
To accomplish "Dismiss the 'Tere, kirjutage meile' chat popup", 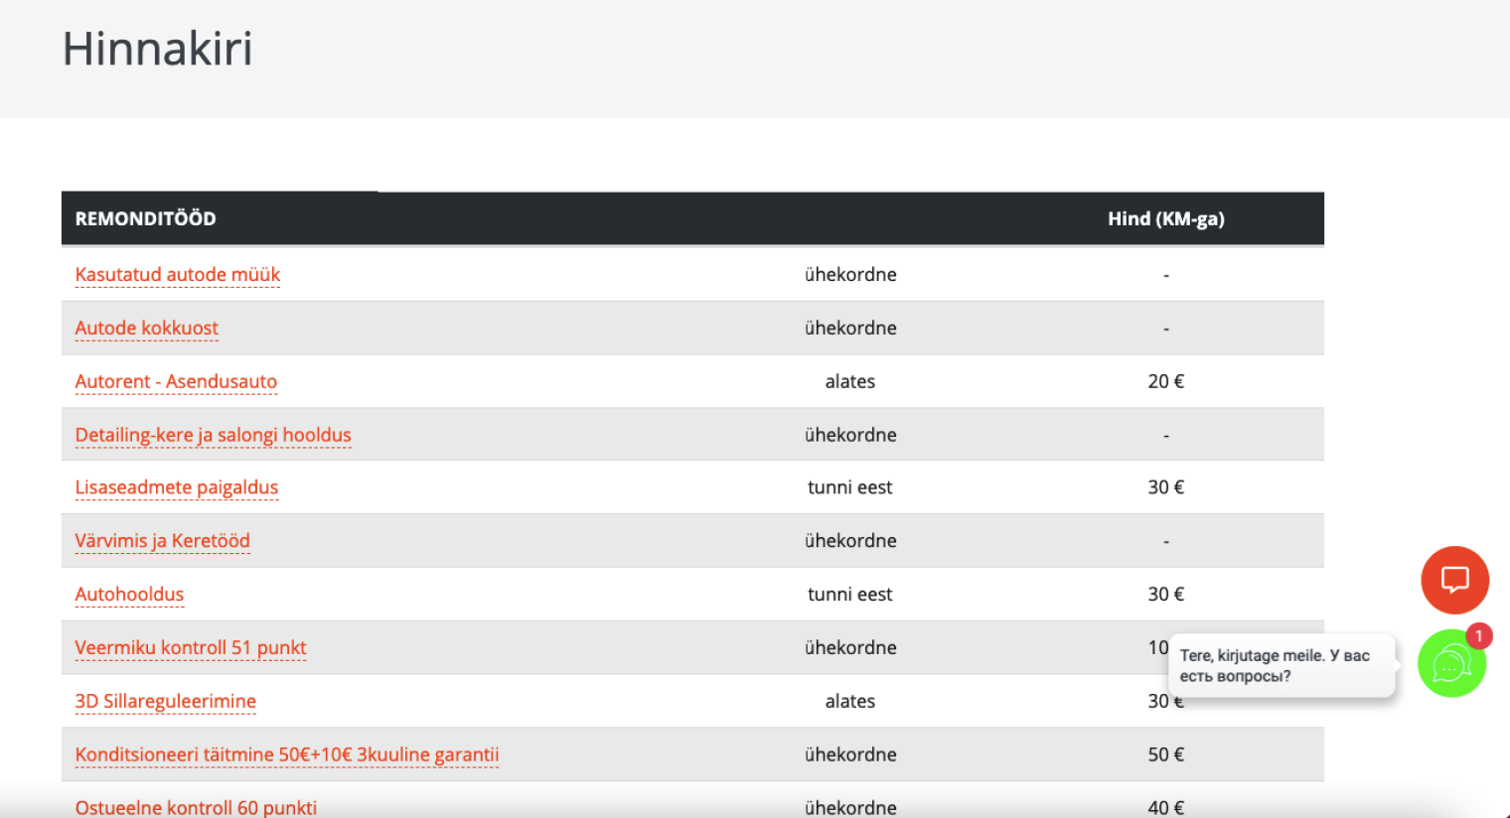I will 1280,664.
